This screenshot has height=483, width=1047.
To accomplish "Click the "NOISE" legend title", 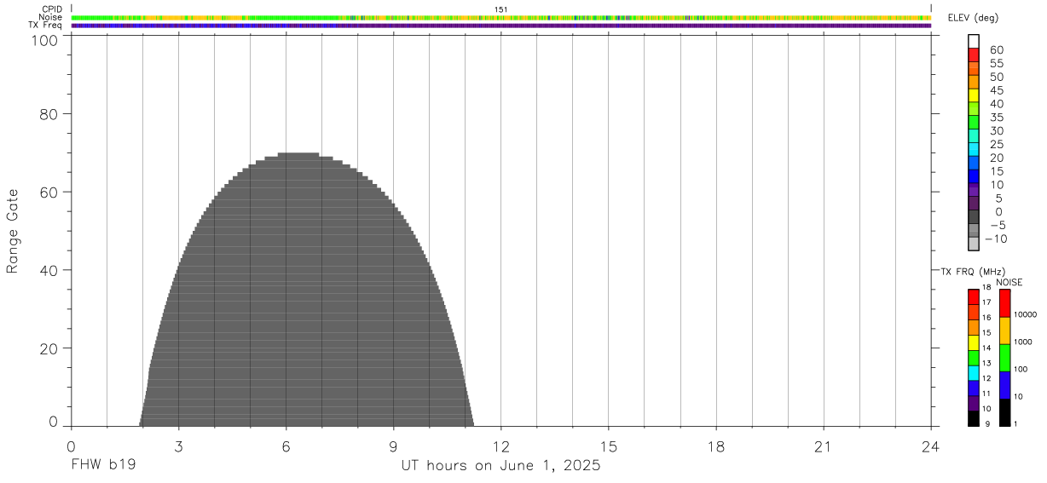I will tap(1009, 282).
